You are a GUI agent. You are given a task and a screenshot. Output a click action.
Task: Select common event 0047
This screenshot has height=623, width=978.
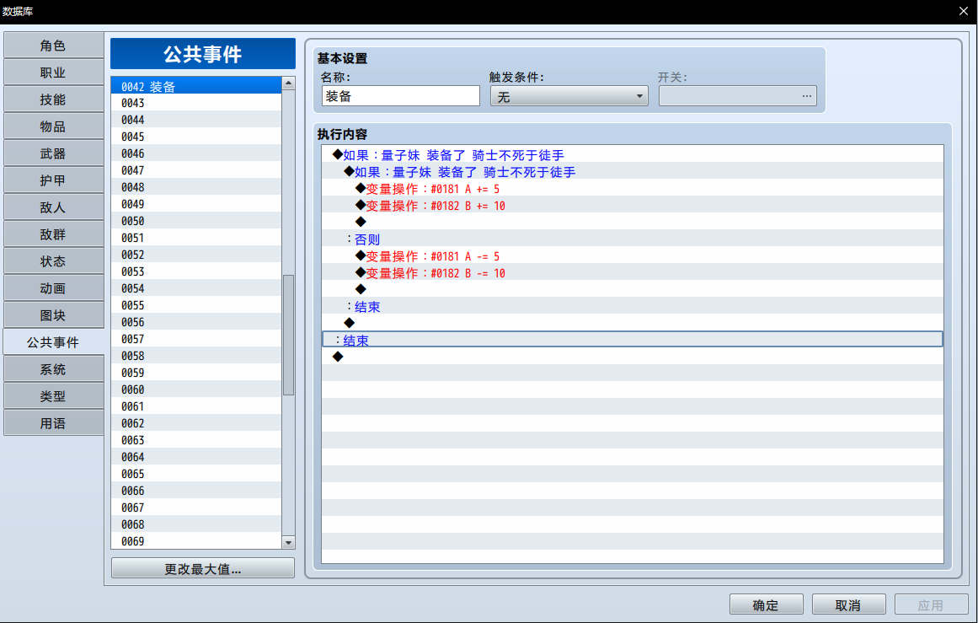pos(195,170)
